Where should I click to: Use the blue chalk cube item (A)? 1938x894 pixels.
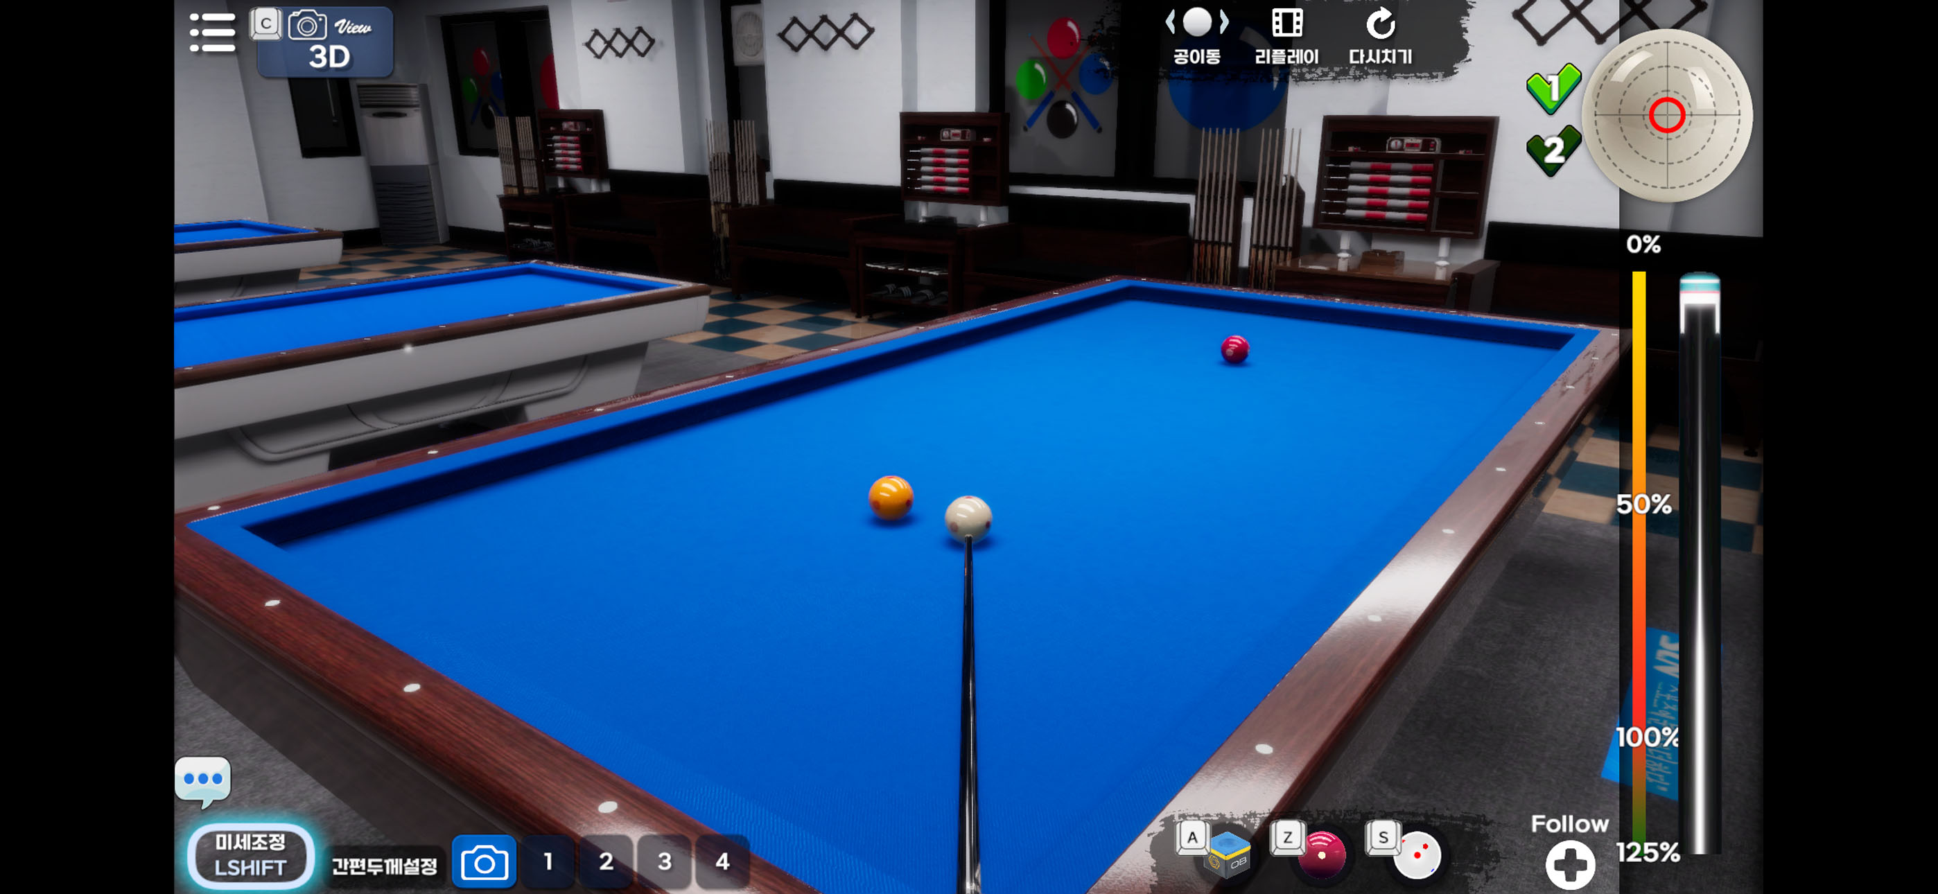[x=1226, y=854]
